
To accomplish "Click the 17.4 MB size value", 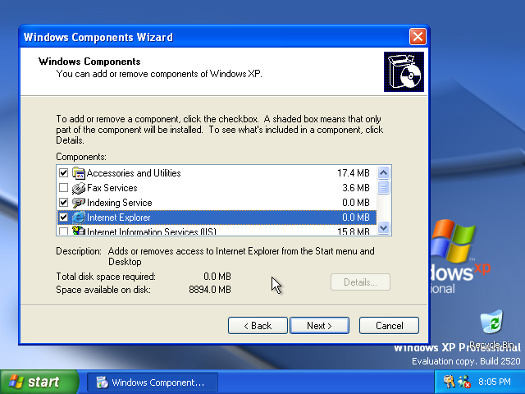I will [x=354, y=173].
